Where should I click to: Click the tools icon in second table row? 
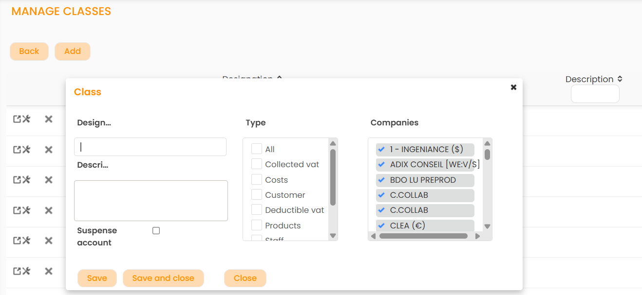coord(26,149)
